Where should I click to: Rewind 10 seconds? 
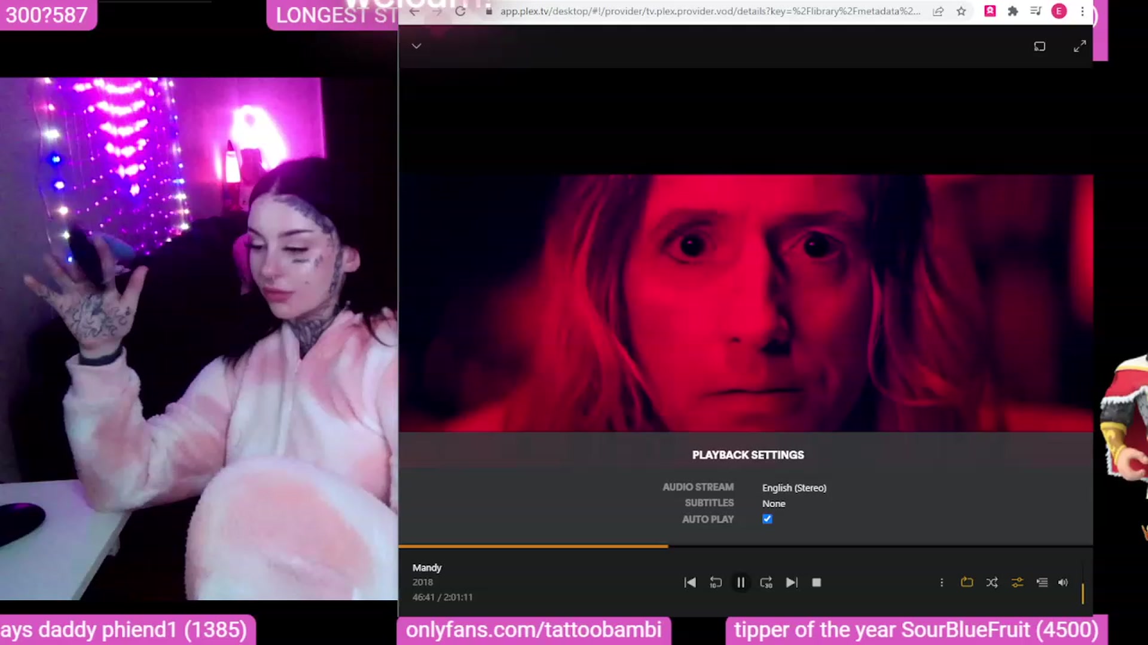tap(716, 582)
